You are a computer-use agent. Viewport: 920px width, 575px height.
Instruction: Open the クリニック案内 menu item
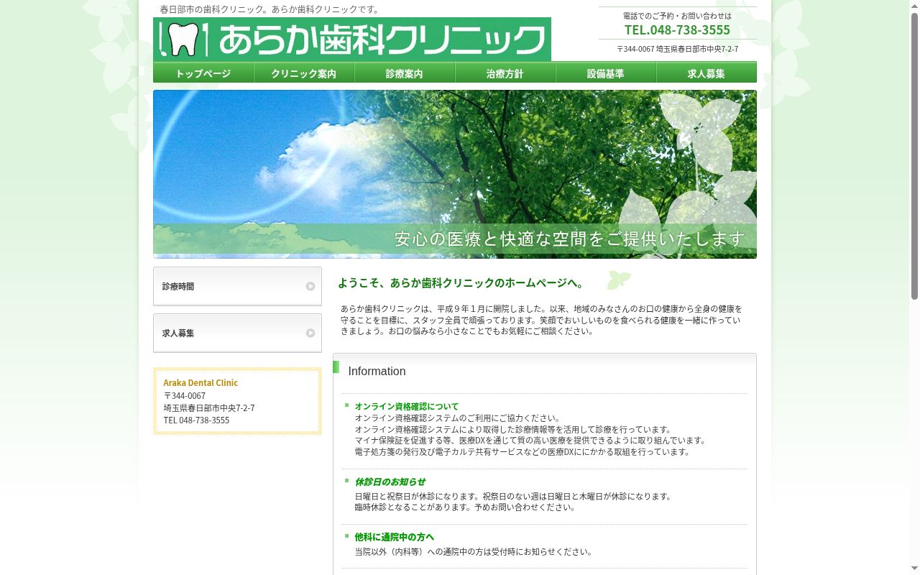(304, 73)
